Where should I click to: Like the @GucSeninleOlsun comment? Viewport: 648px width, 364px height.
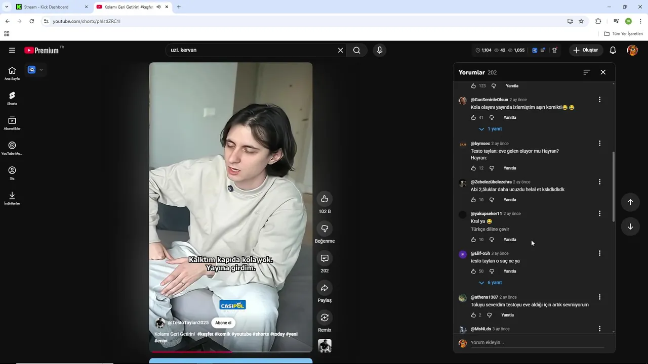tap(473, 118)
